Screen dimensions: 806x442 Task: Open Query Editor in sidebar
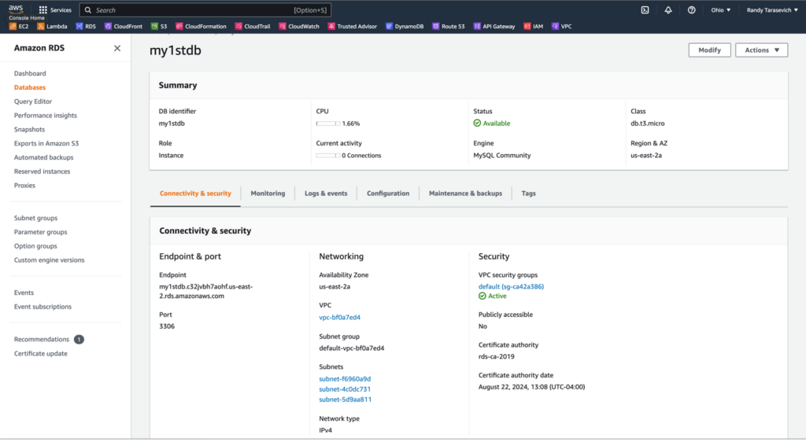click(x=33, y=101)
